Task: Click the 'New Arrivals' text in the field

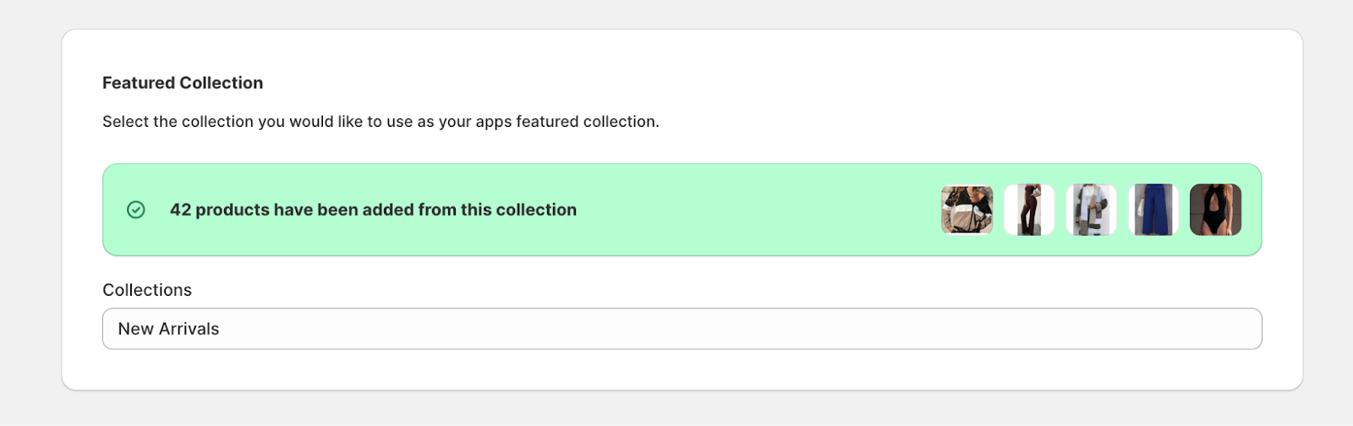Action: [x=168, y=329]
